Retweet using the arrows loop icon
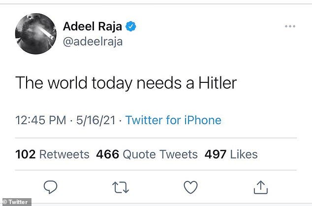312x206 pixels. point(121,187)
